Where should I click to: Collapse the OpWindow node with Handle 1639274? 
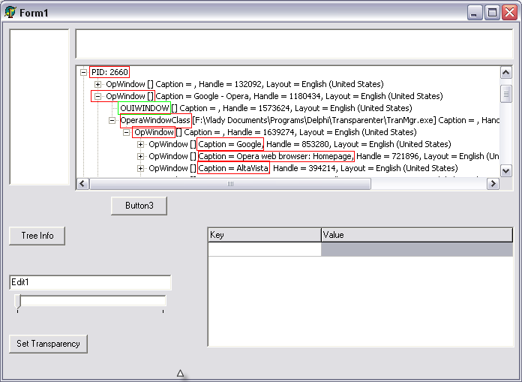[x=127, y=132]
